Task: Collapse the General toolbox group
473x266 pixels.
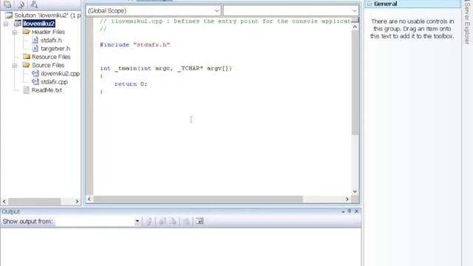Action: point(370,4)
